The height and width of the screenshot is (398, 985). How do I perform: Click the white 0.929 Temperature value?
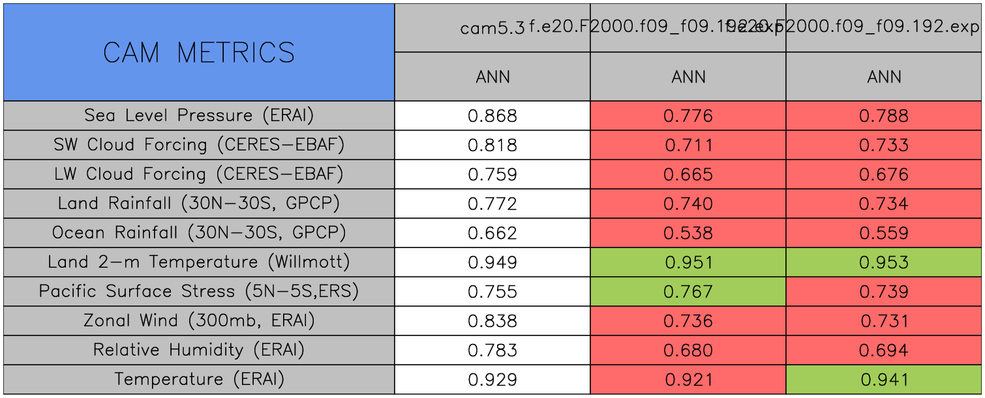coord(492,380)
